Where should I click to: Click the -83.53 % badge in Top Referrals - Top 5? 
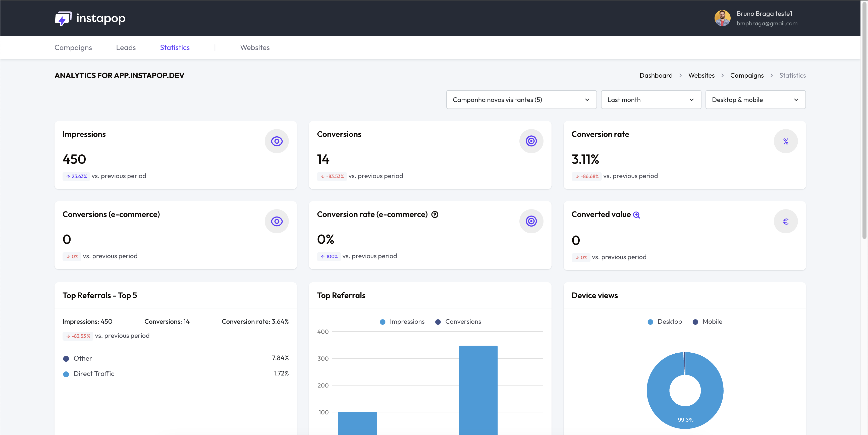(78, 336)
